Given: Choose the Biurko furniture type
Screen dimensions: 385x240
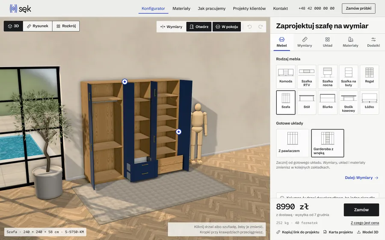Looking at the screenshot, I should point(328,102).
